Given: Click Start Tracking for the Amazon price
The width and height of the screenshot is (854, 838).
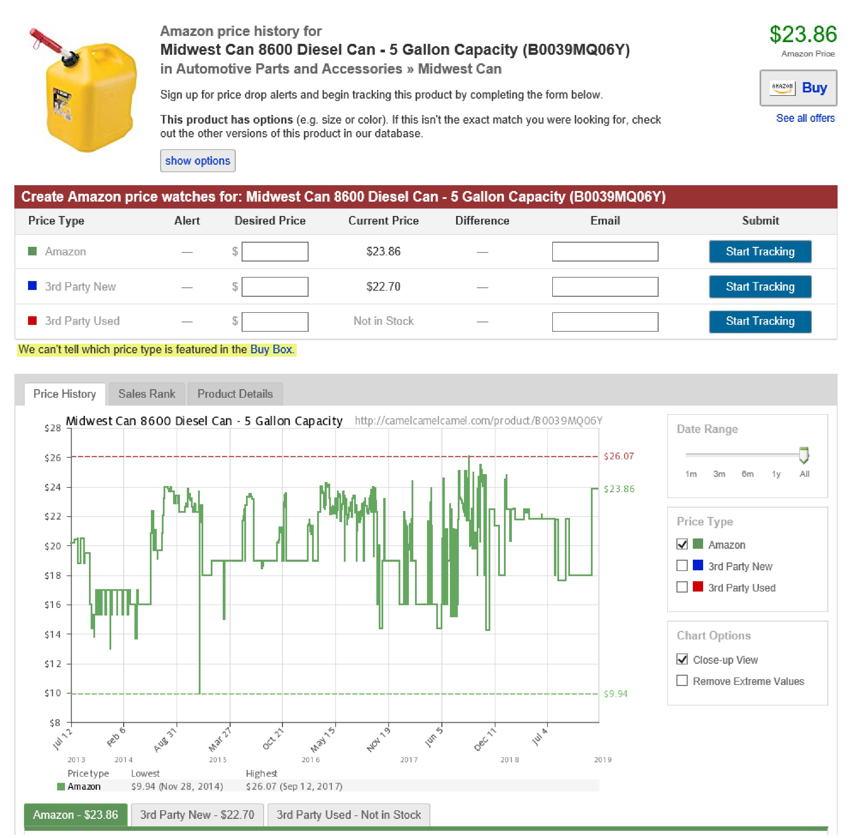Looking at the screenshot, I should click(x=760, y=251).
